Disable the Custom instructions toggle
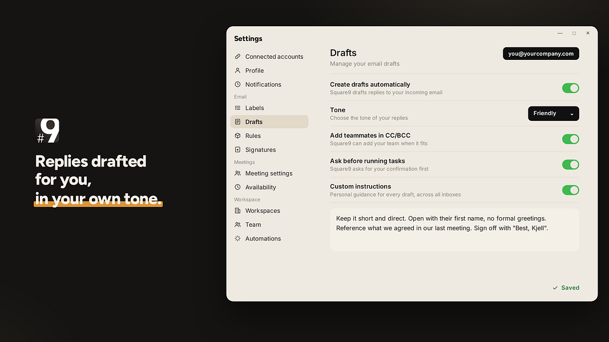The image size is (609, 342). coord(571,190)
